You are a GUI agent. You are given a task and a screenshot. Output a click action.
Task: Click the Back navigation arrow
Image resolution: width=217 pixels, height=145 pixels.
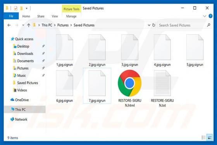(x=9, y=25)
